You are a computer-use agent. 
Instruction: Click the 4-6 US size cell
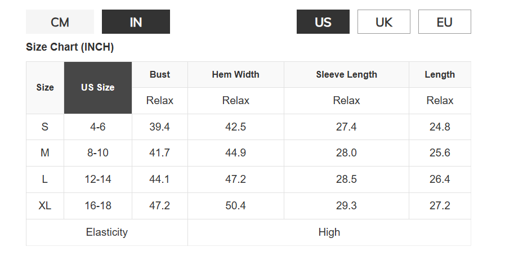click(x=98, y=127)
